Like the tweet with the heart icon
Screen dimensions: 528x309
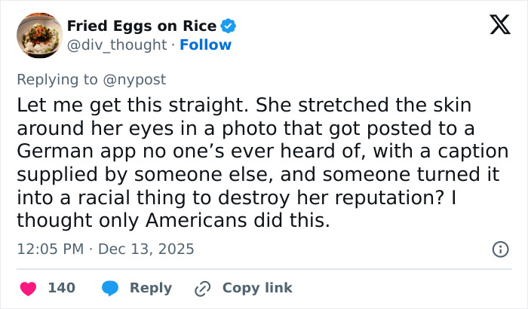[27, 288]
